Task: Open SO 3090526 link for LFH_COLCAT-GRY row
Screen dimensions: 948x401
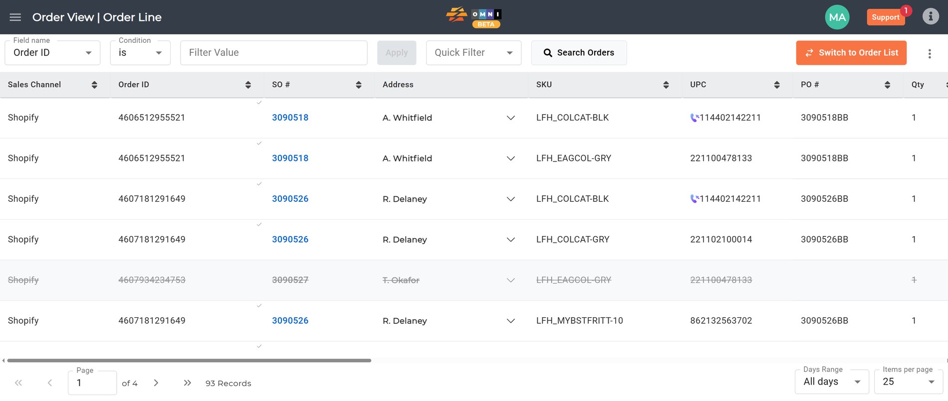Action: click(290, 240)
